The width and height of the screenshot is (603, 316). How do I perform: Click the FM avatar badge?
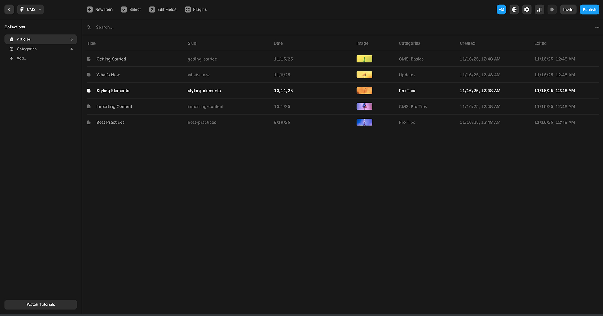point(501,9)
